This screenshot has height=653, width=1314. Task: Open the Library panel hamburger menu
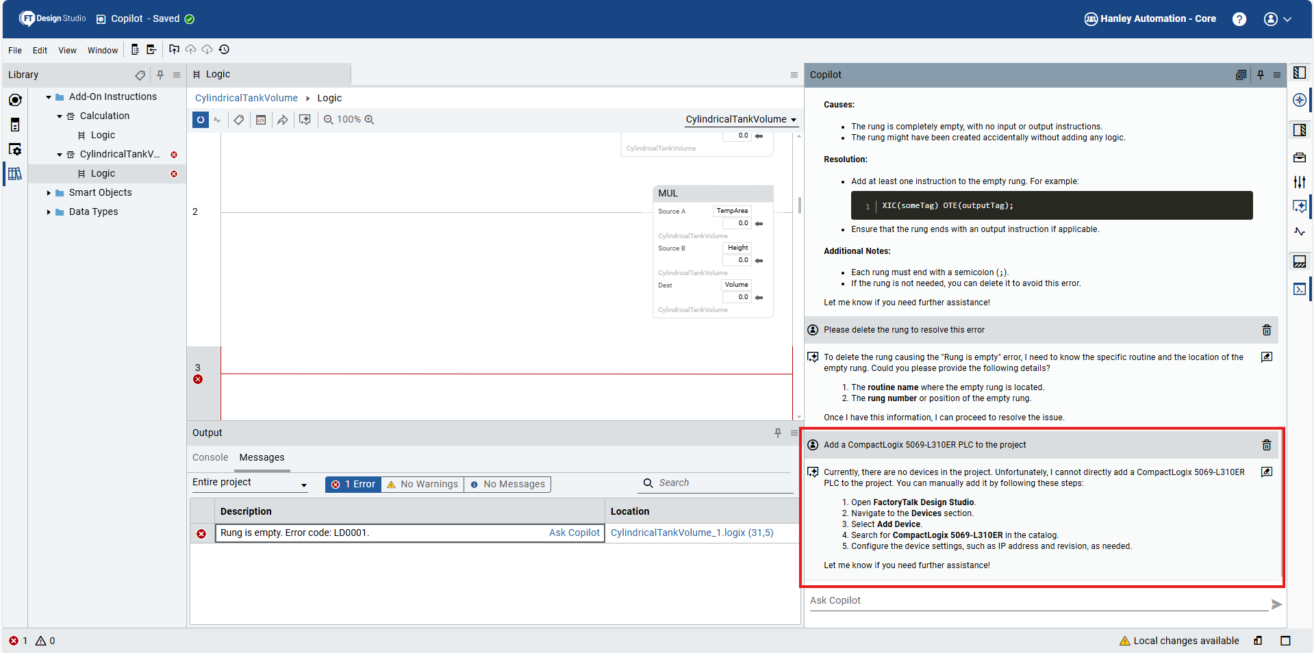(x=177, y=75)
